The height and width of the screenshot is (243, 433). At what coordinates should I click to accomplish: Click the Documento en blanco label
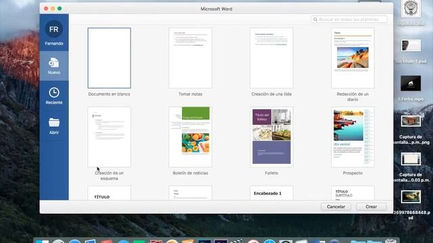(x=109, y=94)
